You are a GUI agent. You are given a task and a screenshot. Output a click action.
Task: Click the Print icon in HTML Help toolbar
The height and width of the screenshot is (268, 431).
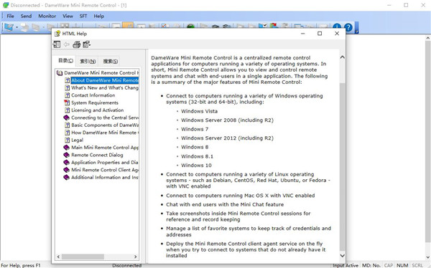click(76, 44)
